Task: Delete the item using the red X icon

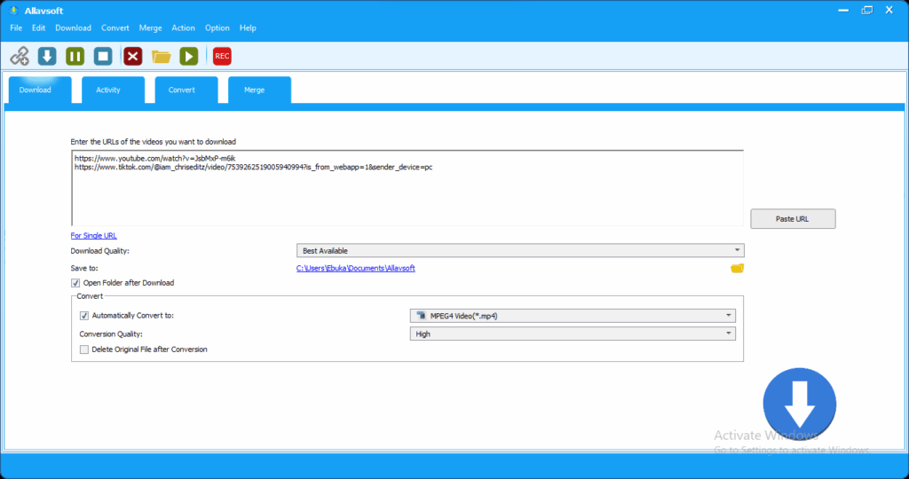Action: pyautogui.click(x=133, y=56)
